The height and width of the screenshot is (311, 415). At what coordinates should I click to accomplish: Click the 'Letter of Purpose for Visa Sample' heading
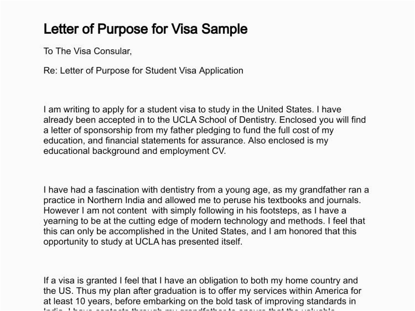point(146,29)
